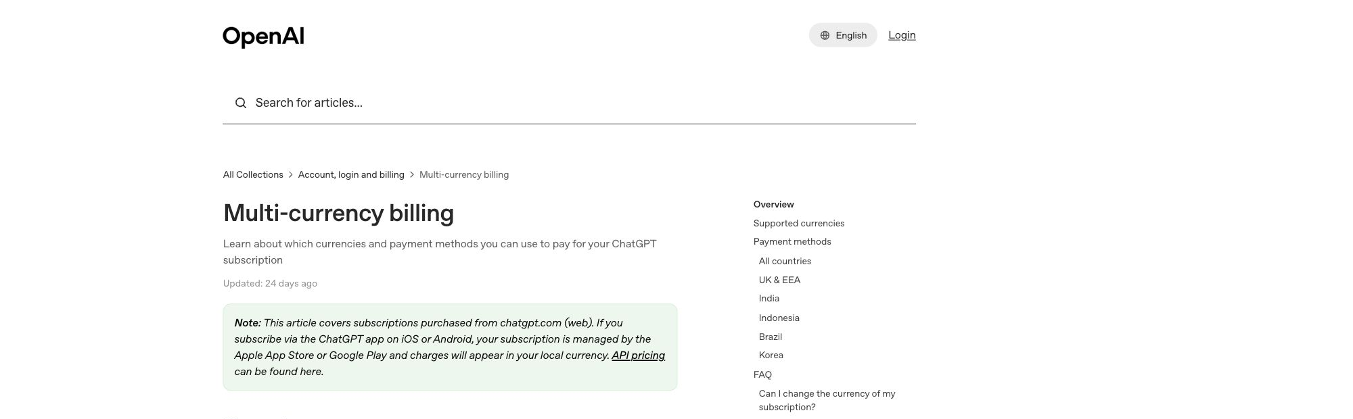This screenshot has width=1353, height=419.
Task: Jump to the Overview section
Action: click(773, 204)
